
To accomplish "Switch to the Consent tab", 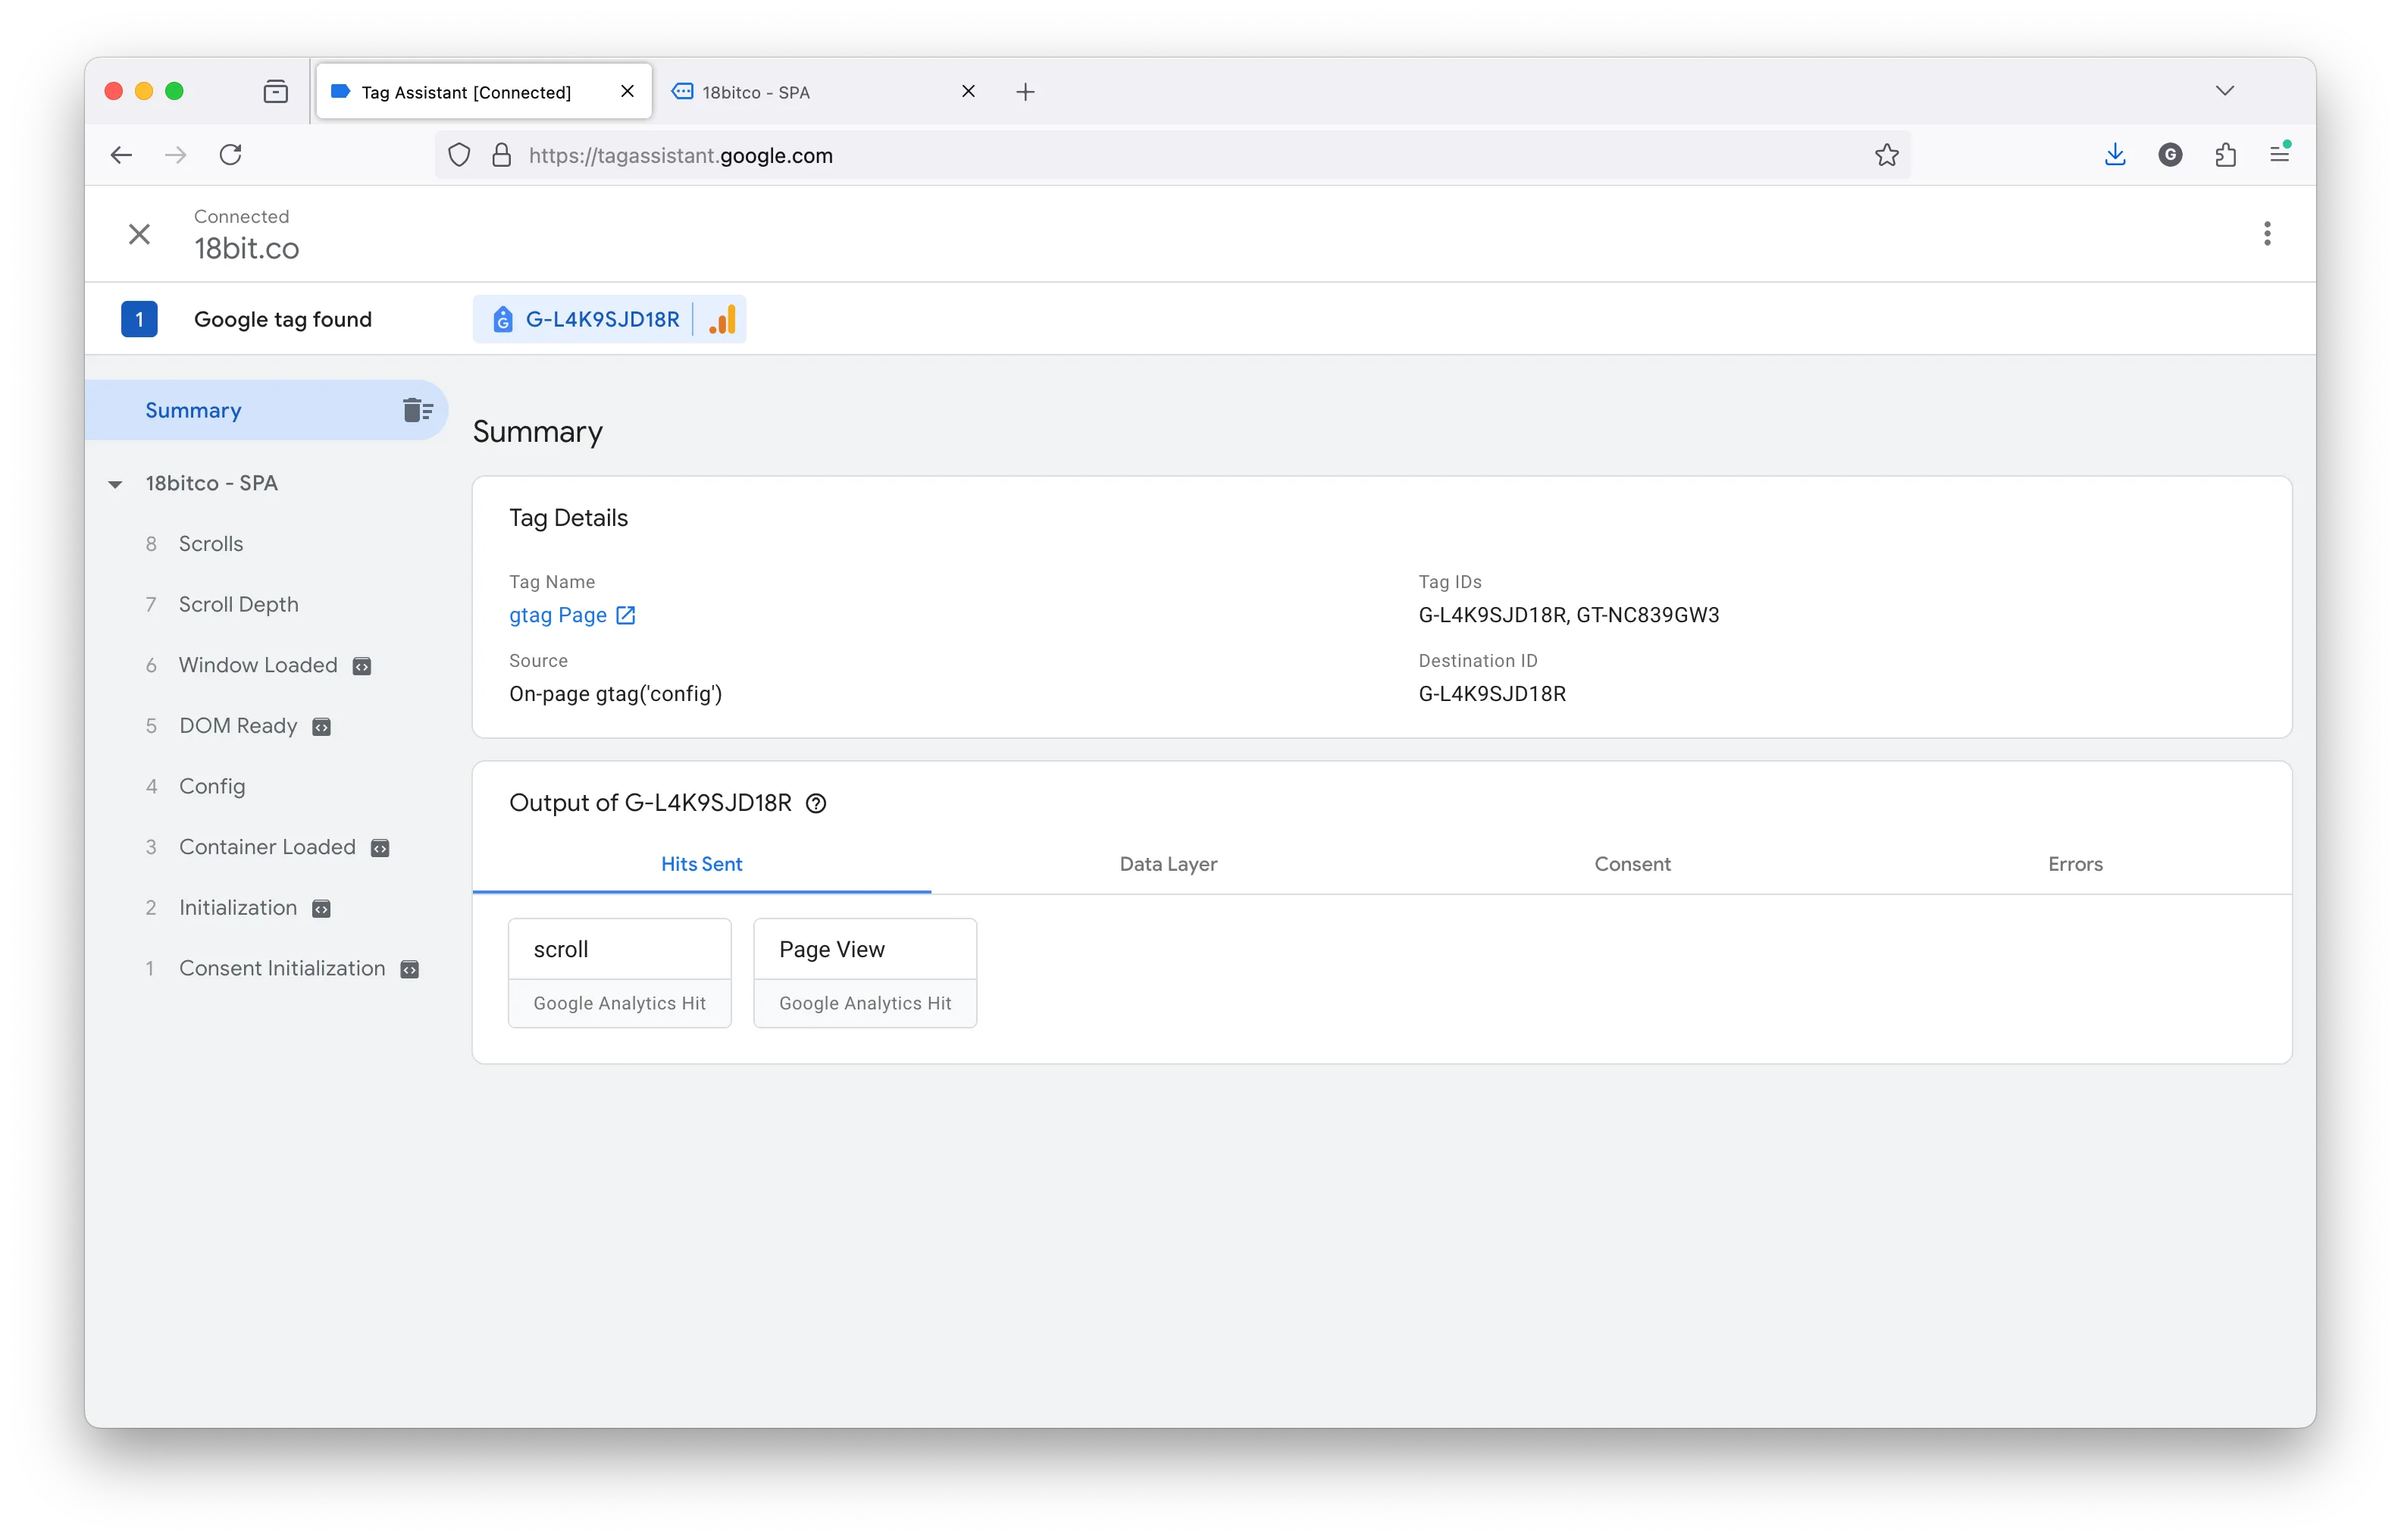I will tap(1632, 864).
